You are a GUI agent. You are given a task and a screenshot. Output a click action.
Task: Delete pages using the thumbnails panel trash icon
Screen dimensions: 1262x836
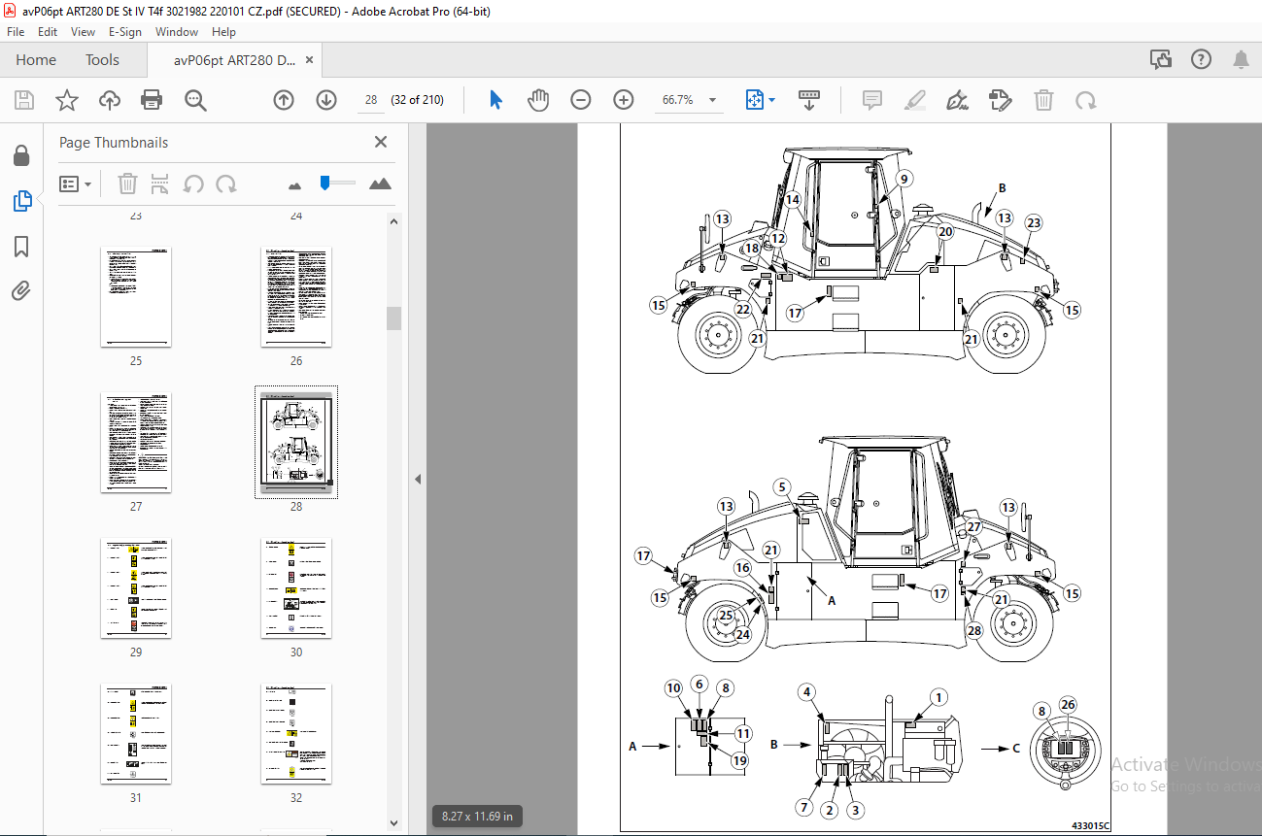(127, 184)
